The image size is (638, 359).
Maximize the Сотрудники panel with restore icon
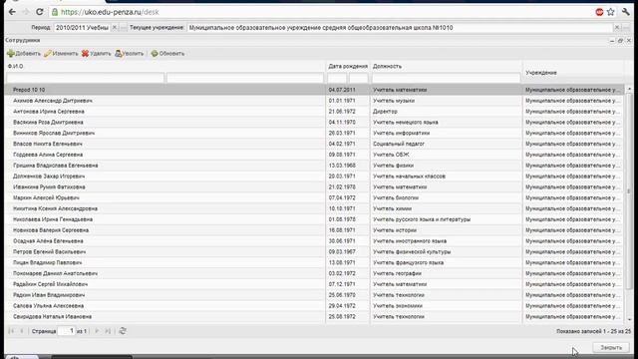620,41
